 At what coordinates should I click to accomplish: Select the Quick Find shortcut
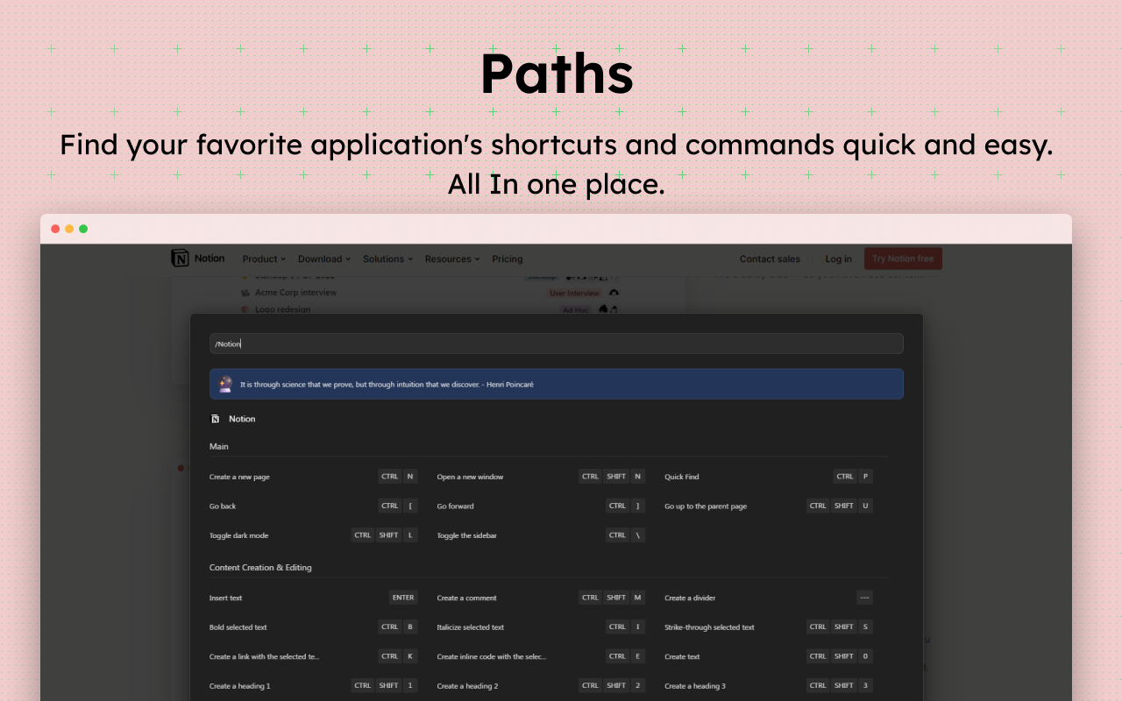tap(769, 477)
